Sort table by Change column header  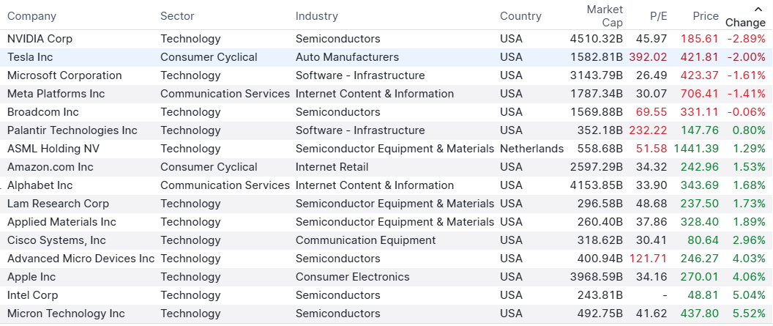click(x=745, y=22)
